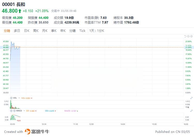Image resolution: width=194 pixels, height=137 pixels.
Task: Click the highlighted 21.09% axis label
Action: [188, 47]
